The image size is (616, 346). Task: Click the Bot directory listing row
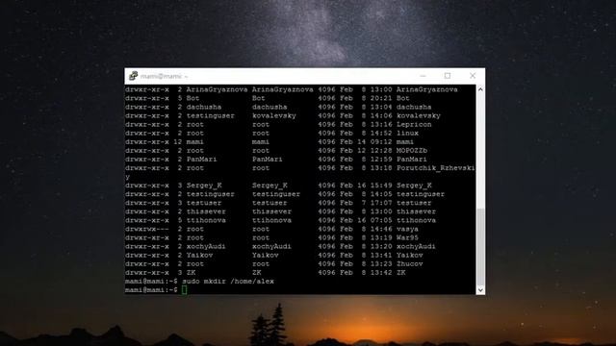(268, 98)
